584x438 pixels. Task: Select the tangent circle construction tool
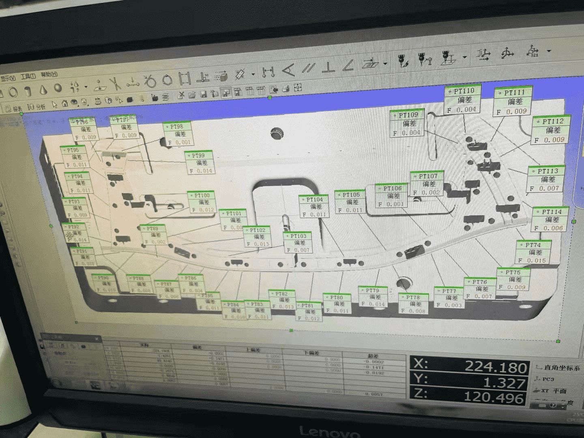point(150,81)
